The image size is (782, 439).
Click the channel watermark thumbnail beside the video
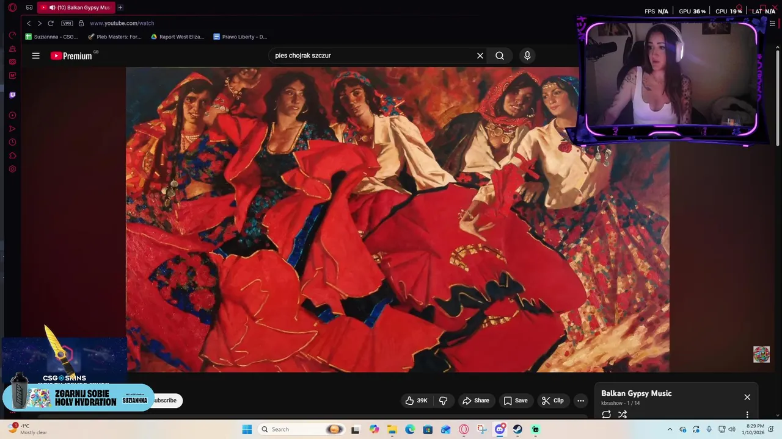click(x=761, y=354)
